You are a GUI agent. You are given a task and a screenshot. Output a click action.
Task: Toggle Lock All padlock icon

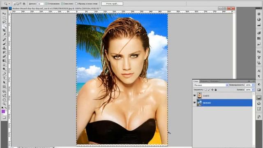pos(216,90)
